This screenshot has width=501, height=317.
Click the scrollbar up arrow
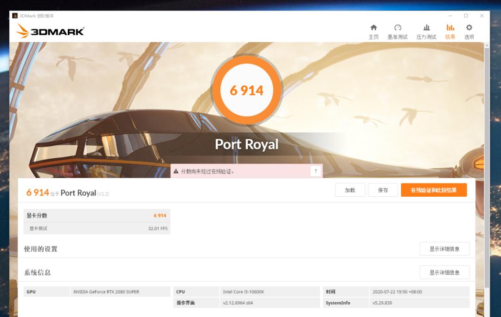pos(487,45)
